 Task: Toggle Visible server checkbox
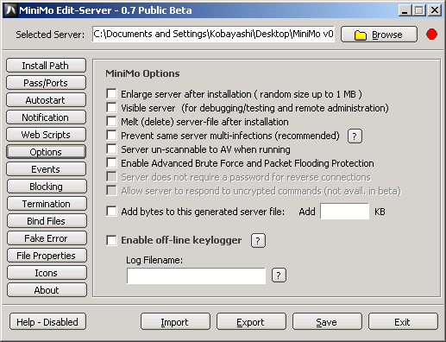point(111,107)
